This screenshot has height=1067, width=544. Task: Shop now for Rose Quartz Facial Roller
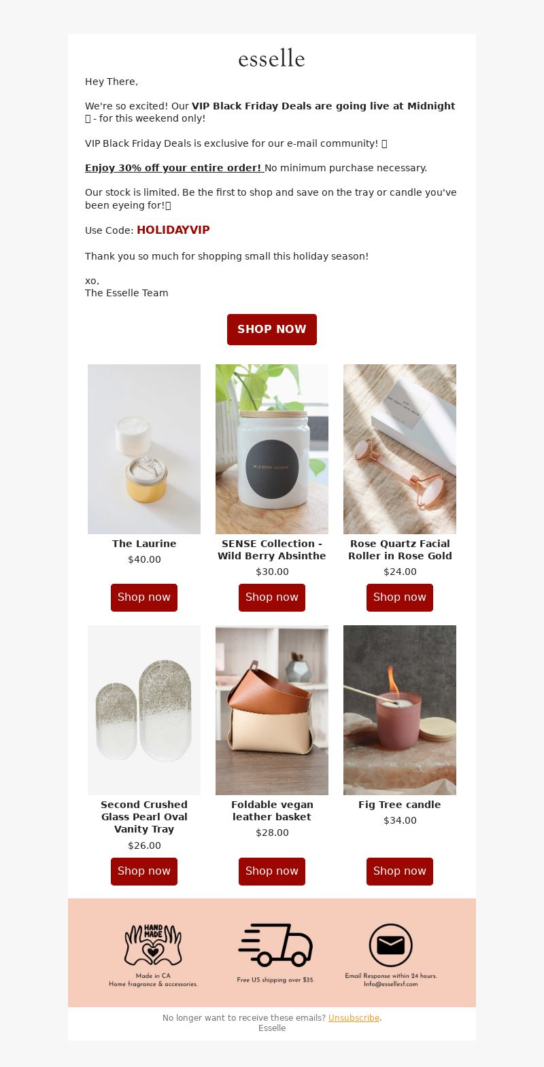(400, 597)
